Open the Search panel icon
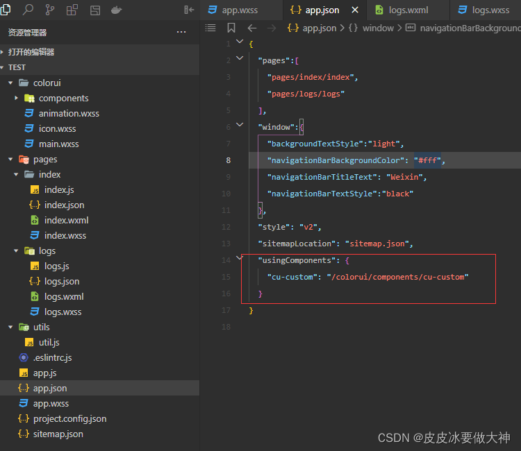521x451 pixels. point(28,10)
